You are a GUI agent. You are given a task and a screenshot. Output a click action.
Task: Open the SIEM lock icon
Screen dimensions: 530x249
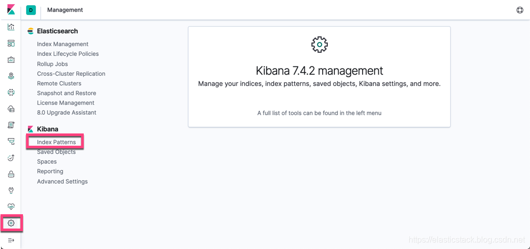[x=11, y=174]
